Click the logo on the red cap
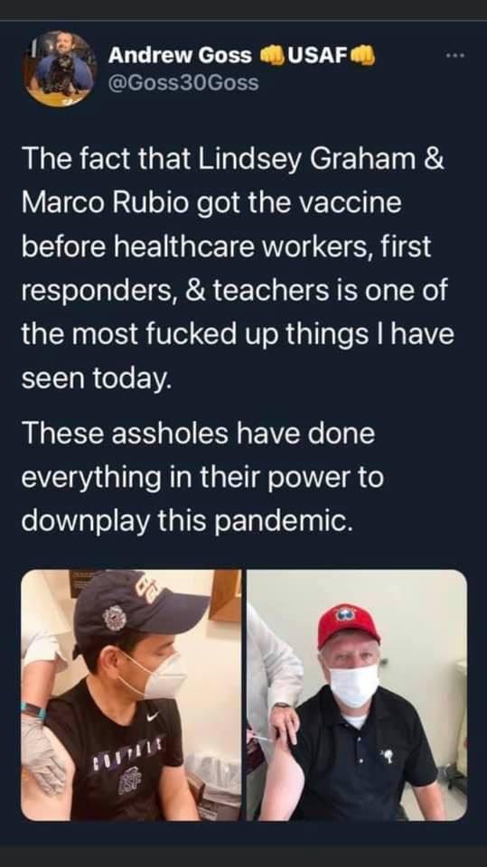 coord(346,613)
